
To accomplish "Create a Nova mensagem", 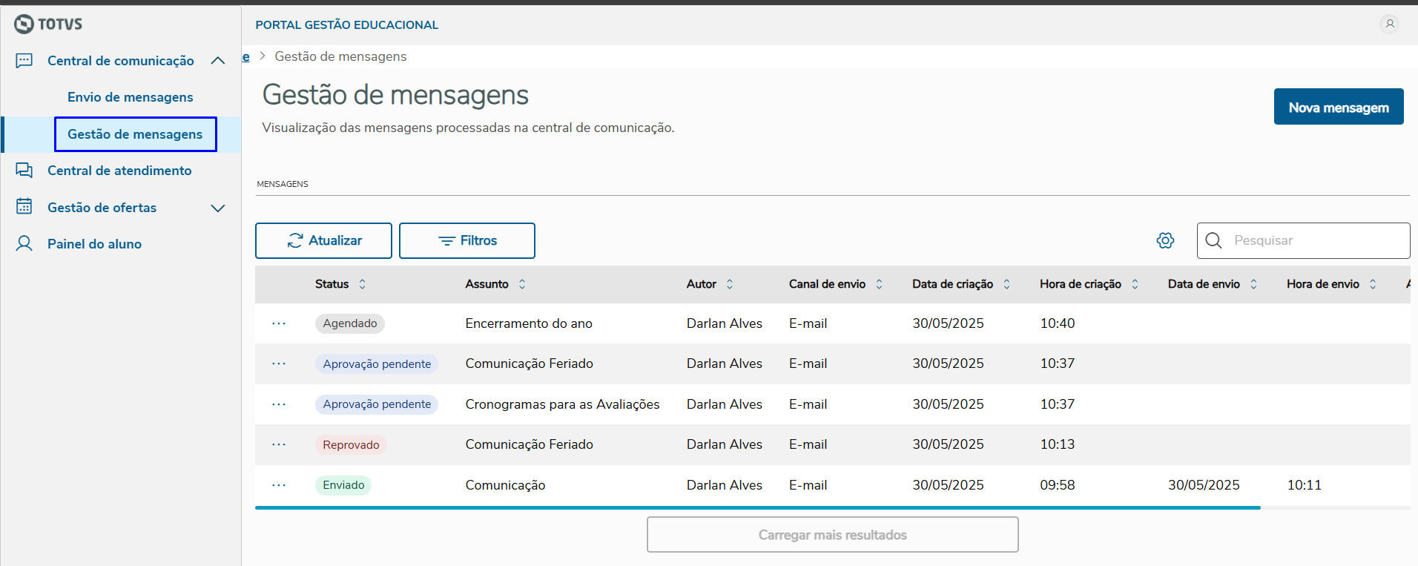I will (x=1338, y=107).
